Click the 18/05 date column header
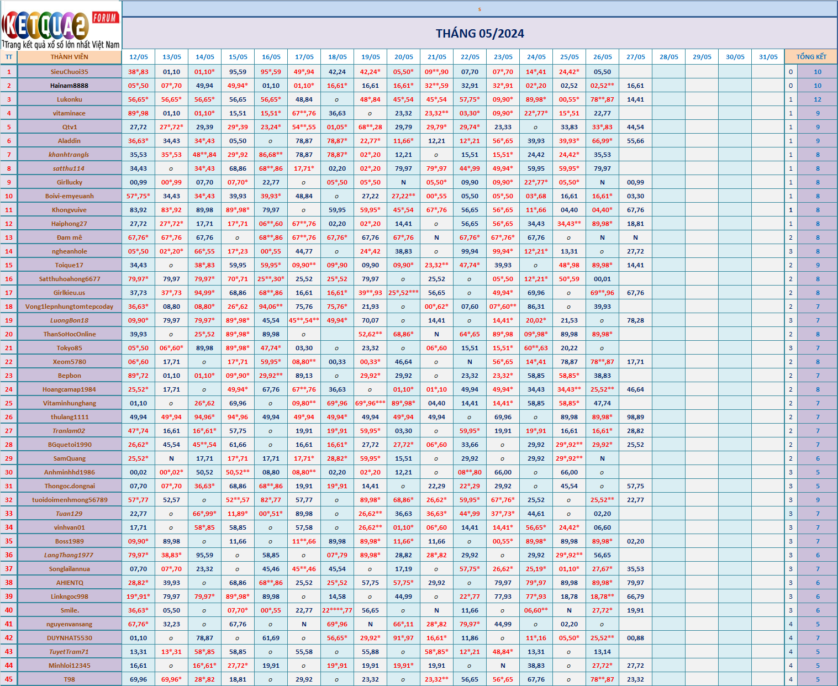This screenshot has height=686, width=838. click(x=338, y=57)
